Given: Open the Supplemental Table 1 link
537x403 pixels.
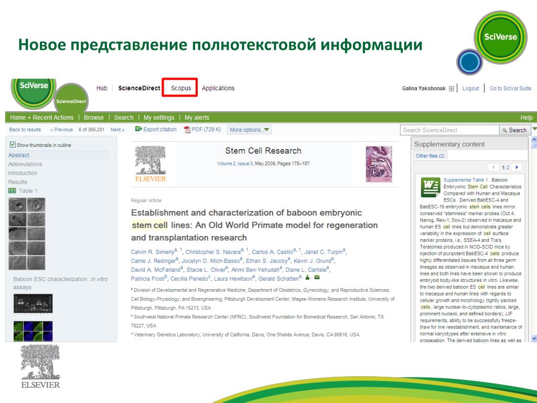Looking at the screenshot, I should pos(466,180).
